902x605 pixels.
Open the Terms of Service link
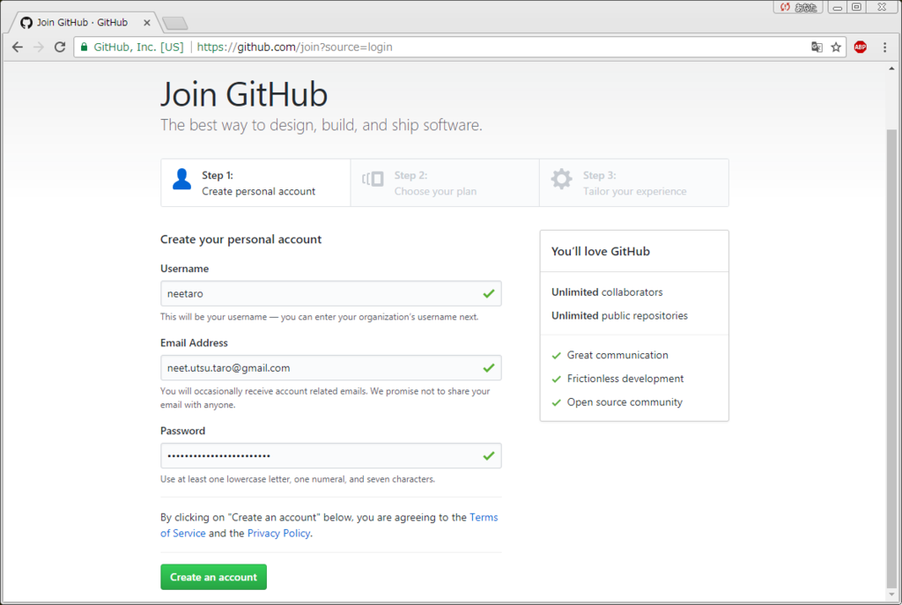[x=329, y=525]
